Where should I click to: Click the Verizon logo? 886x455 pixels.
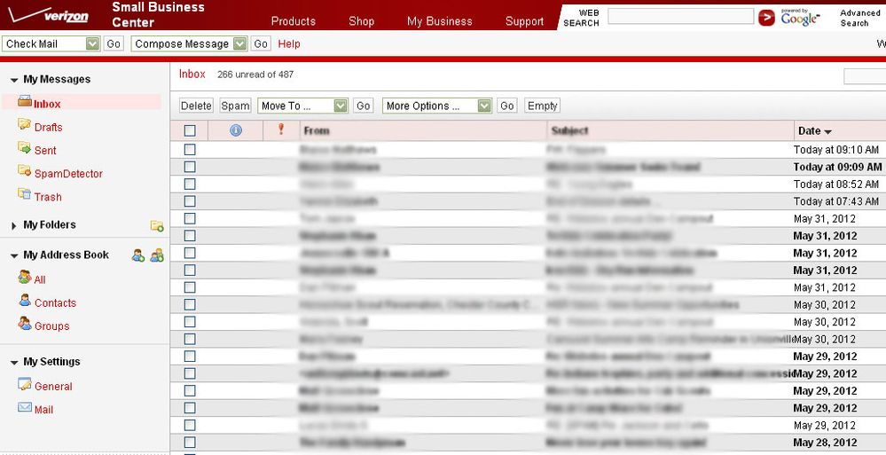49,15
